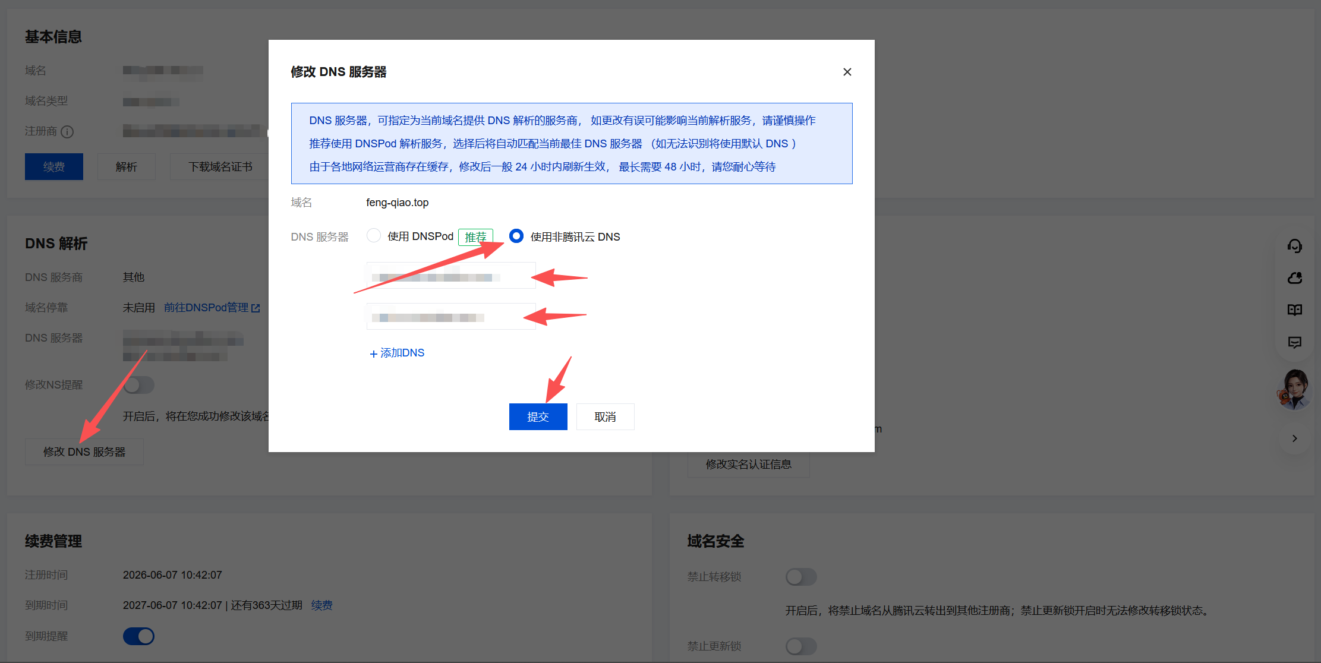Click the 注册商 info icon
The image size is (1321, 663).
click(67, 132)
